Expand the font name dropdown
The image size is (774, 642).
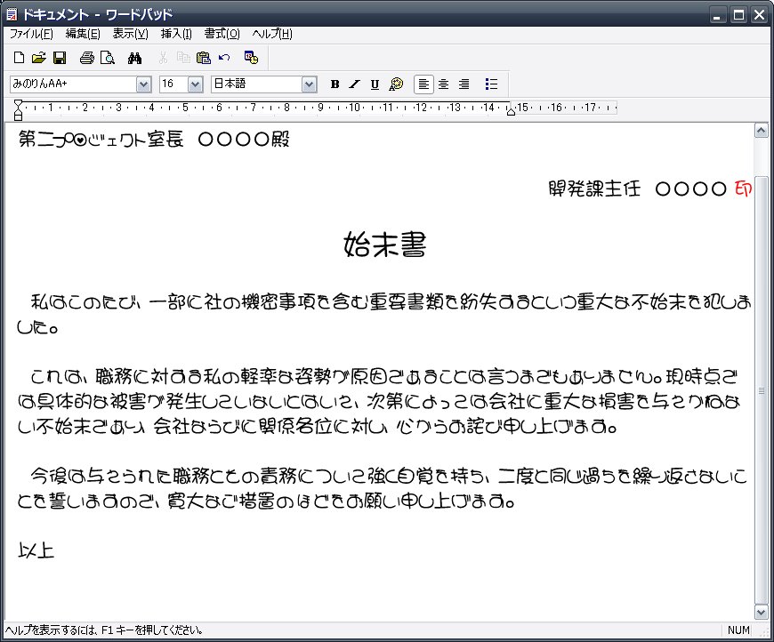pyautogui.click(x=143, y=84)
